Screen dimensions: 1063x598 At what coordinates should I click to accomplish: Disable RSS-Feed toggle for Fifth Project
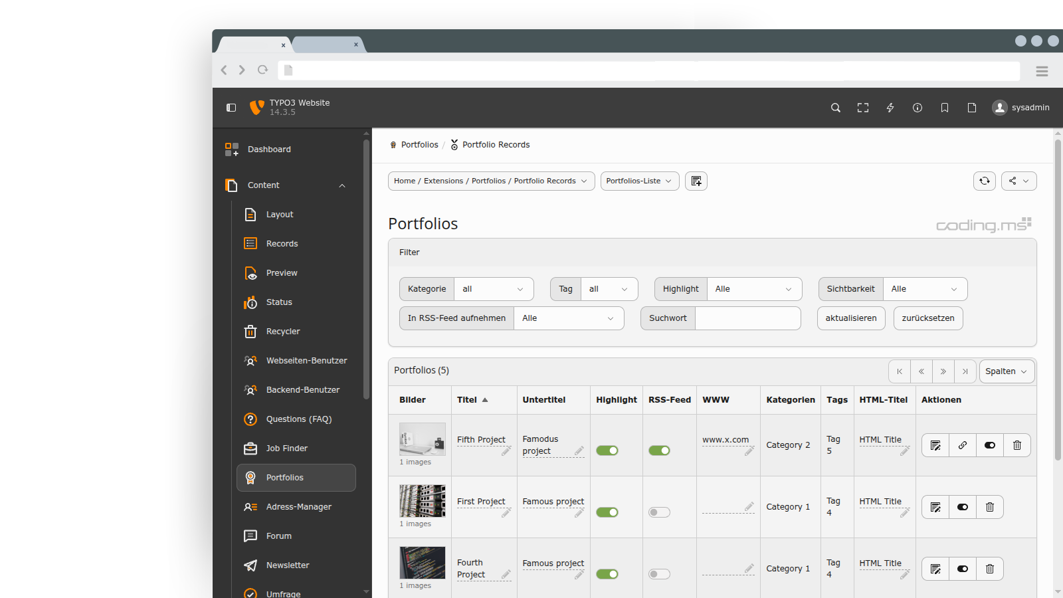660,450
